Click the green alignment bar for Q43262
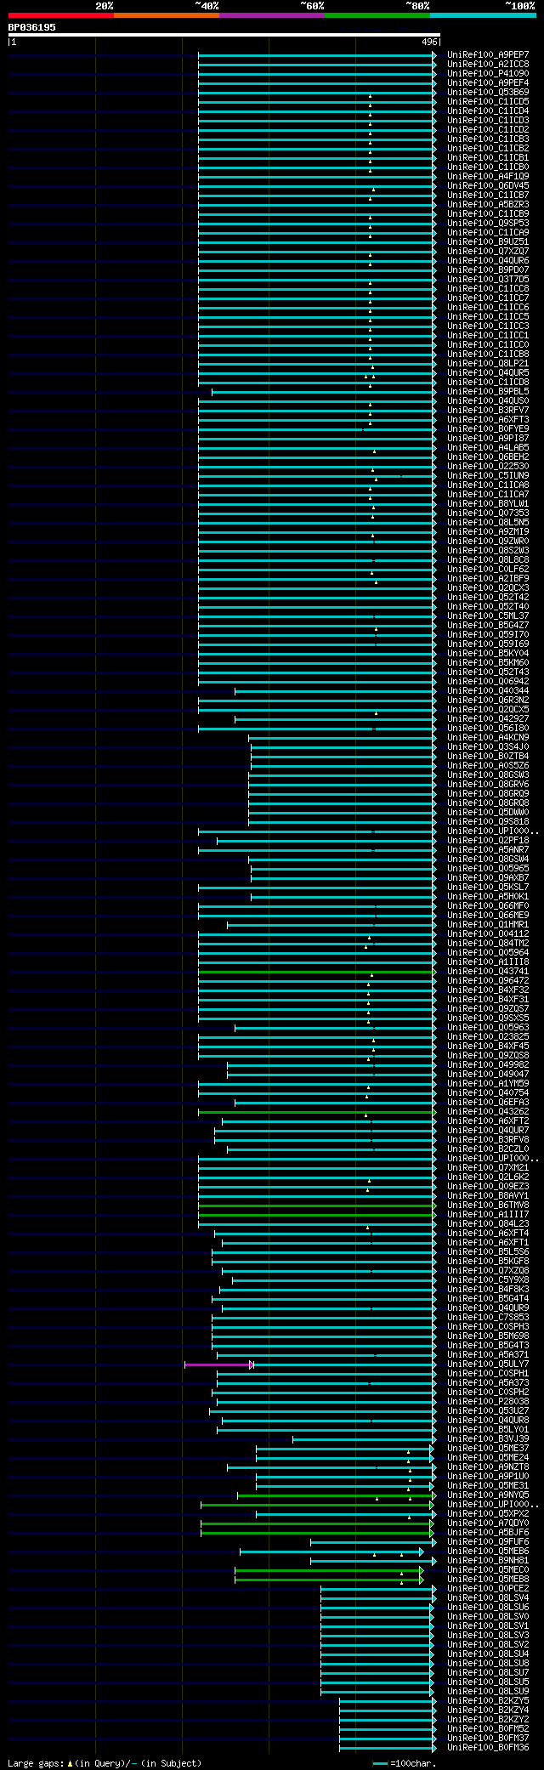This screenshot has height=1770, width=544. pos(316,1112)
